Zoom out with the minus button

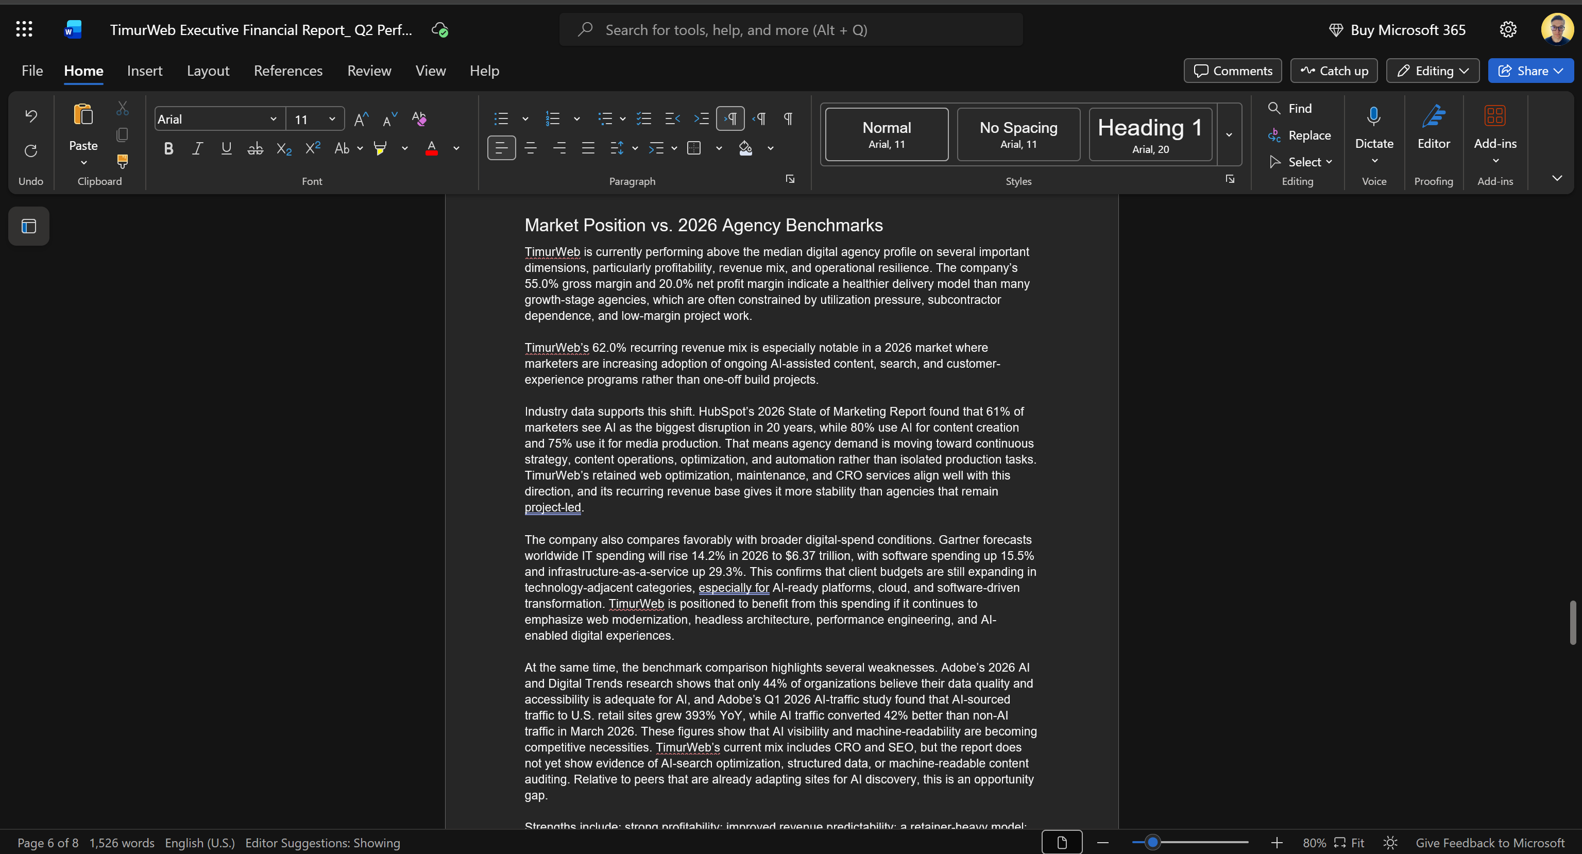click(1102, 843)
